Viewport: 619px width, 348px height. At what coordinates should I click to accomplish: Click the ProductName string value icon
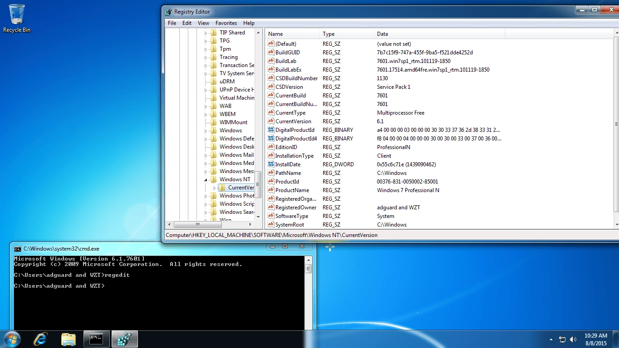tap(271, 190)
